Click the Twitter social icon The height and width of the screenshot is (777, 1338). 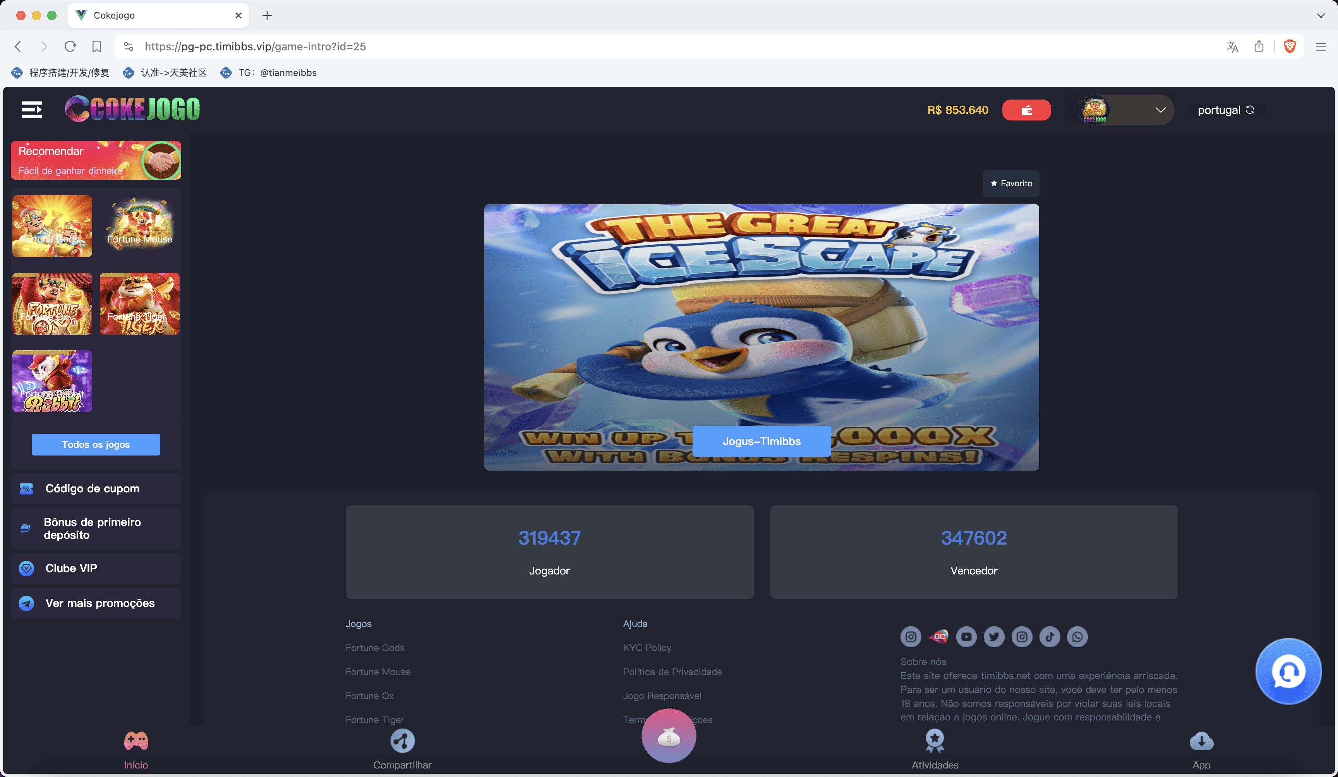coord(994,636)
